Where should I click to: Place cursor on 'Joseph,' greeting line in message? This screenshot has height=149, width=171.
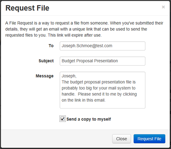[69, 76]
